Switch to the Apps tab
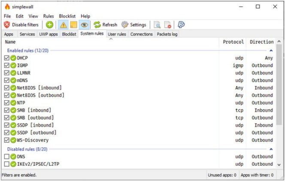Image resolution: width=285 pixels, height=182 pixels. click(x=9, y=34)
